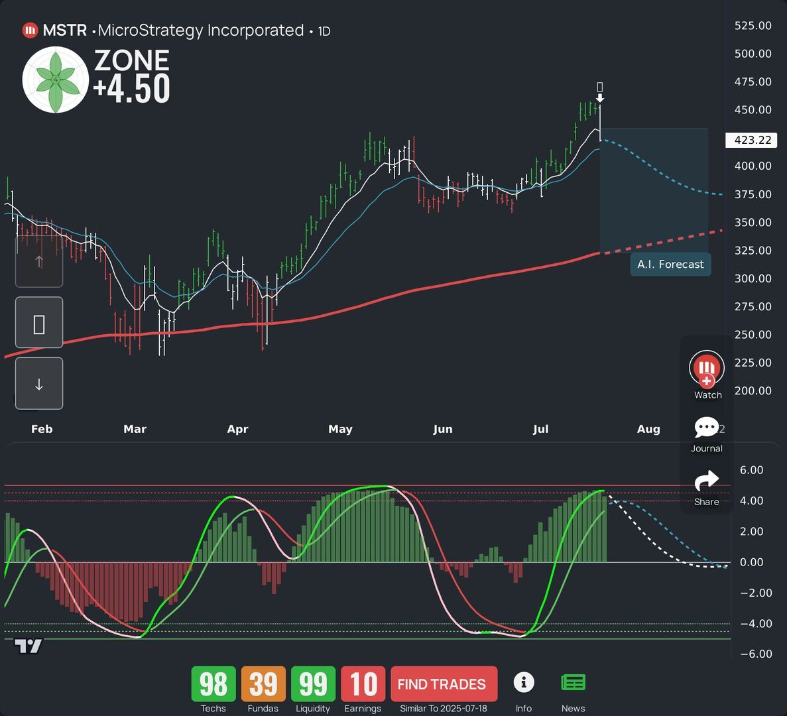
Task: Click the Aug label on time axis
Action: (648, 429)
